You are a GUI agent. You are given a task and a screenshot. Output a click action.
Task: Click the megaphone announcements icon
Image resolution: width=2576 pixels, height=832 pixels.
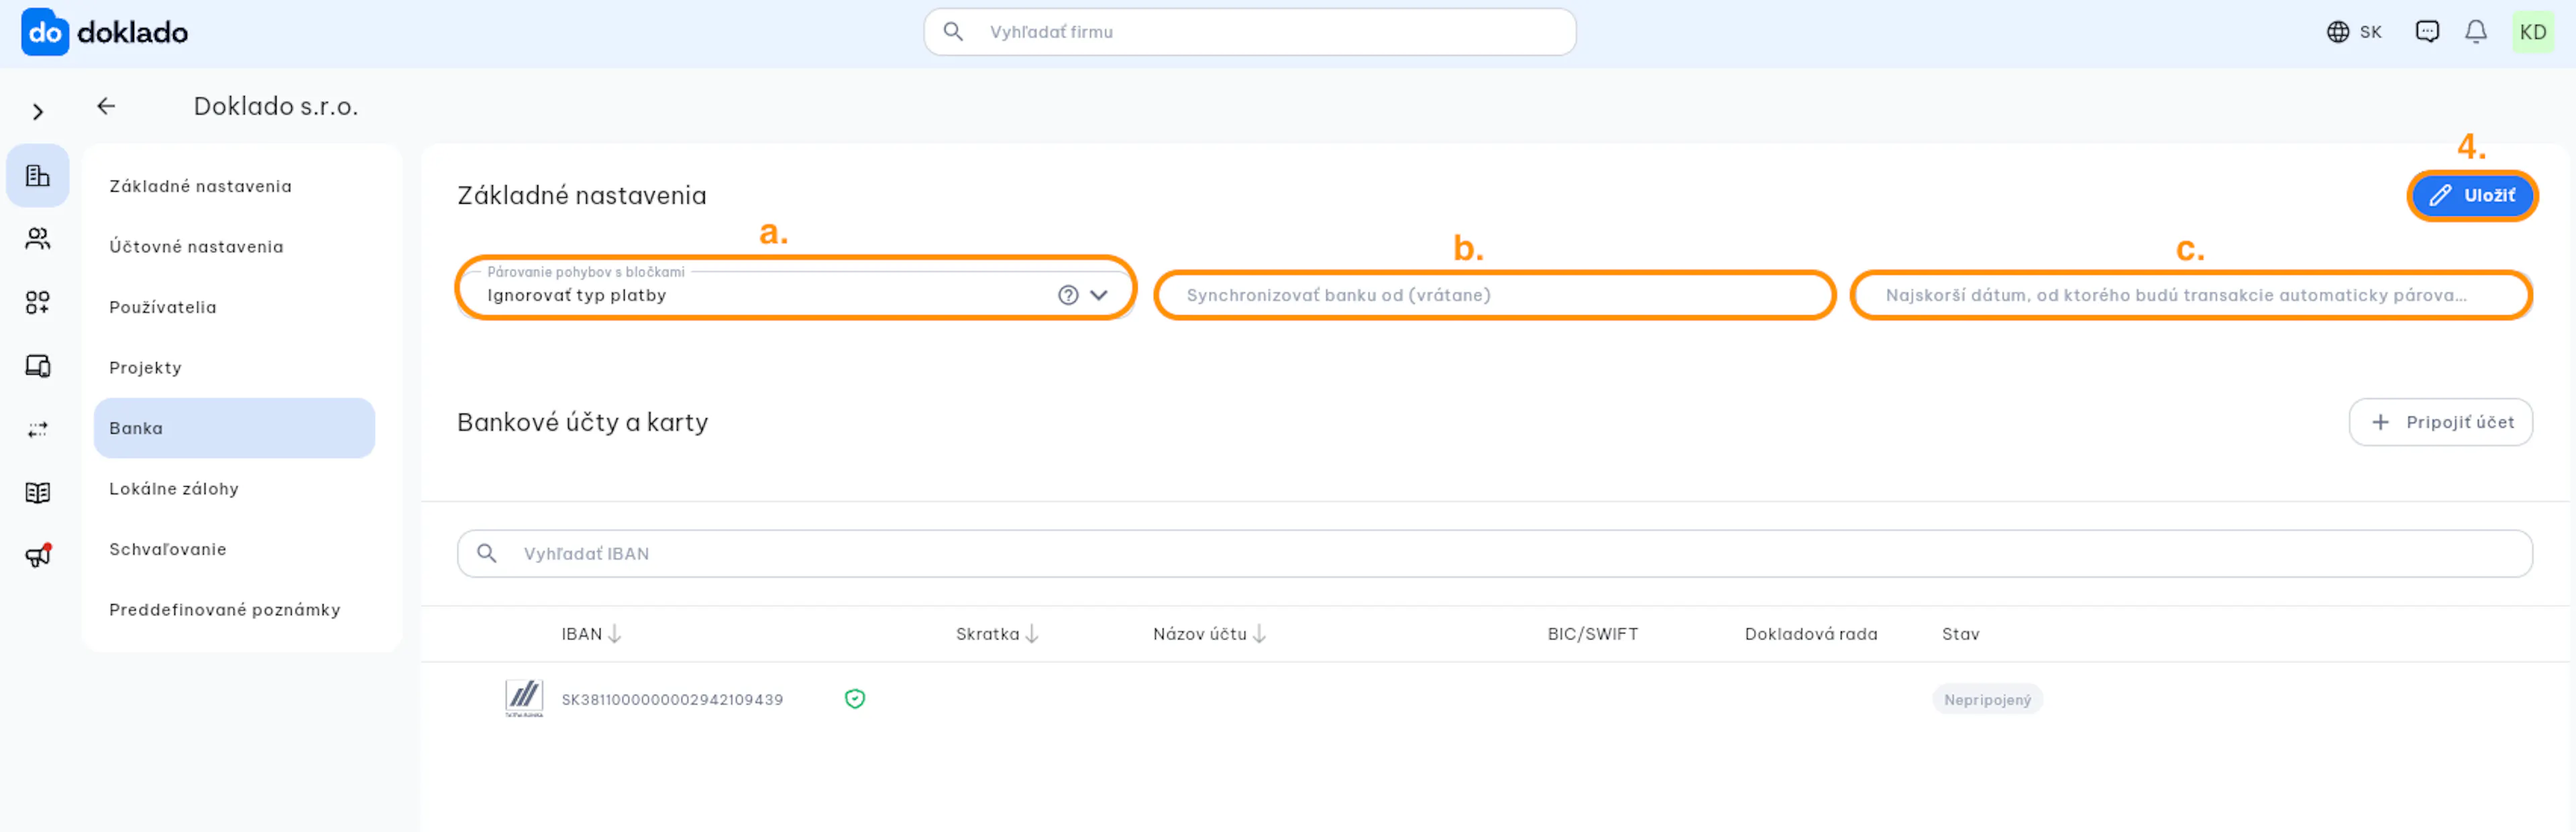38,555
